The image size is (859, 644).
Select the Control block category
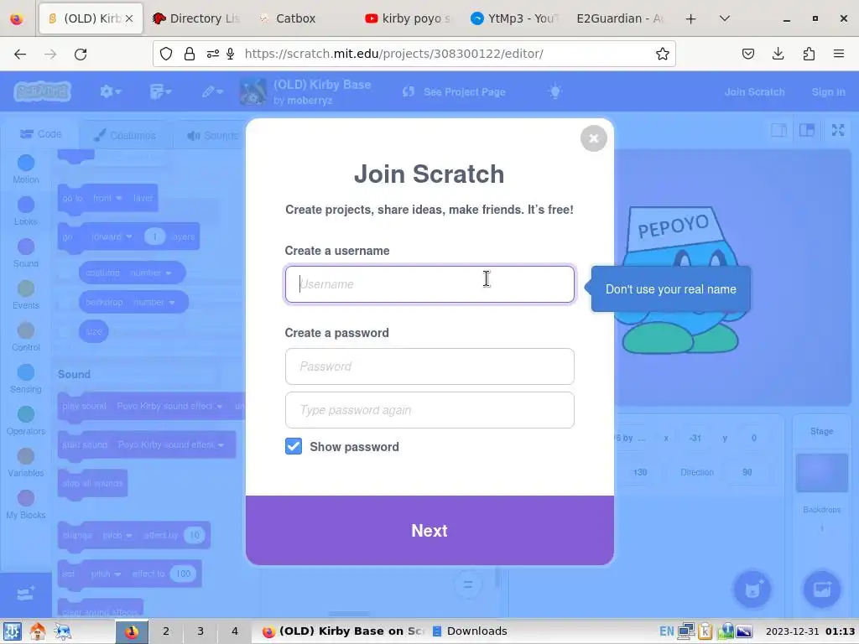[x=26, y=337]
